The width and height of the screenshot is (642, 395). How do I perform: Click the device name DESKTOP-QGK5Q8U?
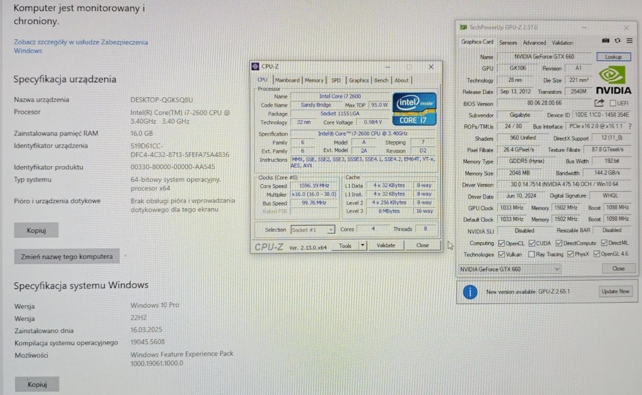(x=162, y=99)
